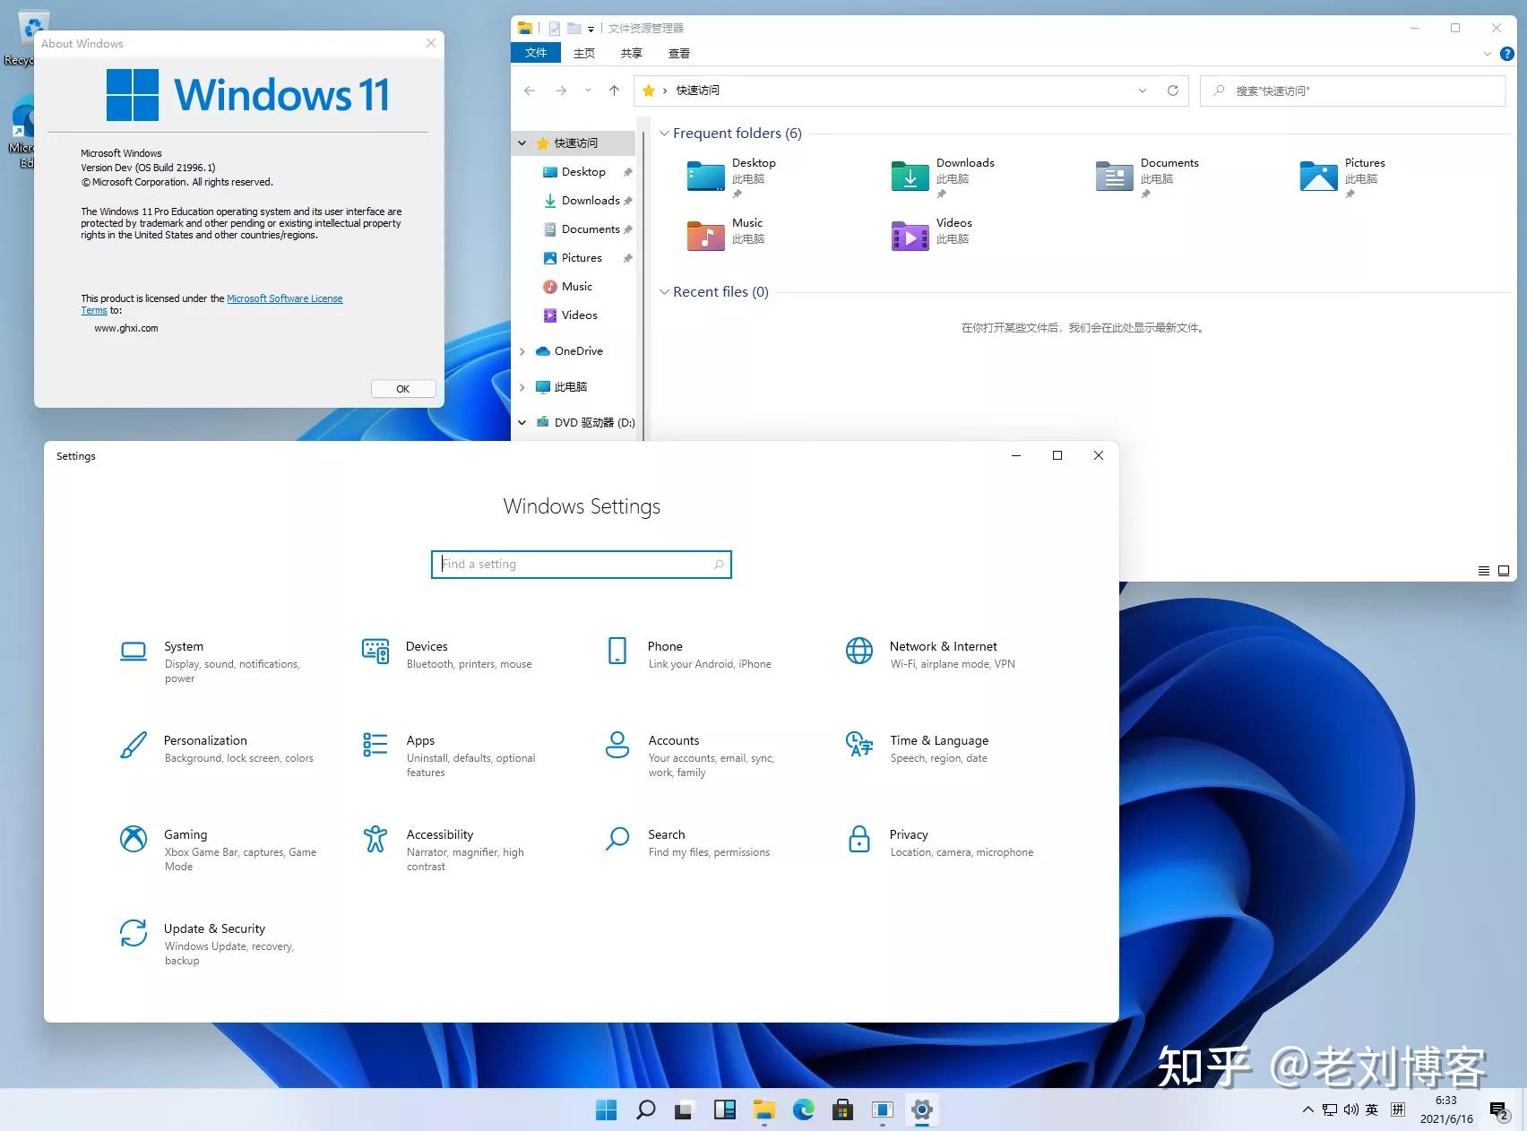Switch File Explorer to large icons view

point(1504,571)
